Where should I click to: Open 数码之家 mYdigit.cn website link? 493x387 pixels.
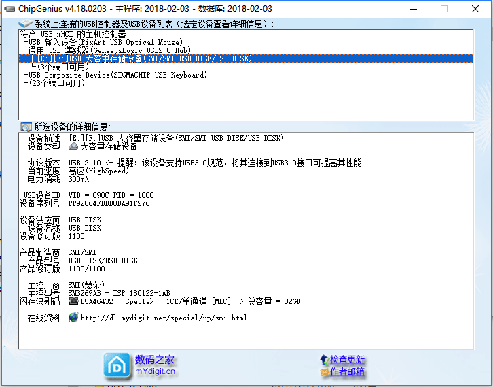155,365
